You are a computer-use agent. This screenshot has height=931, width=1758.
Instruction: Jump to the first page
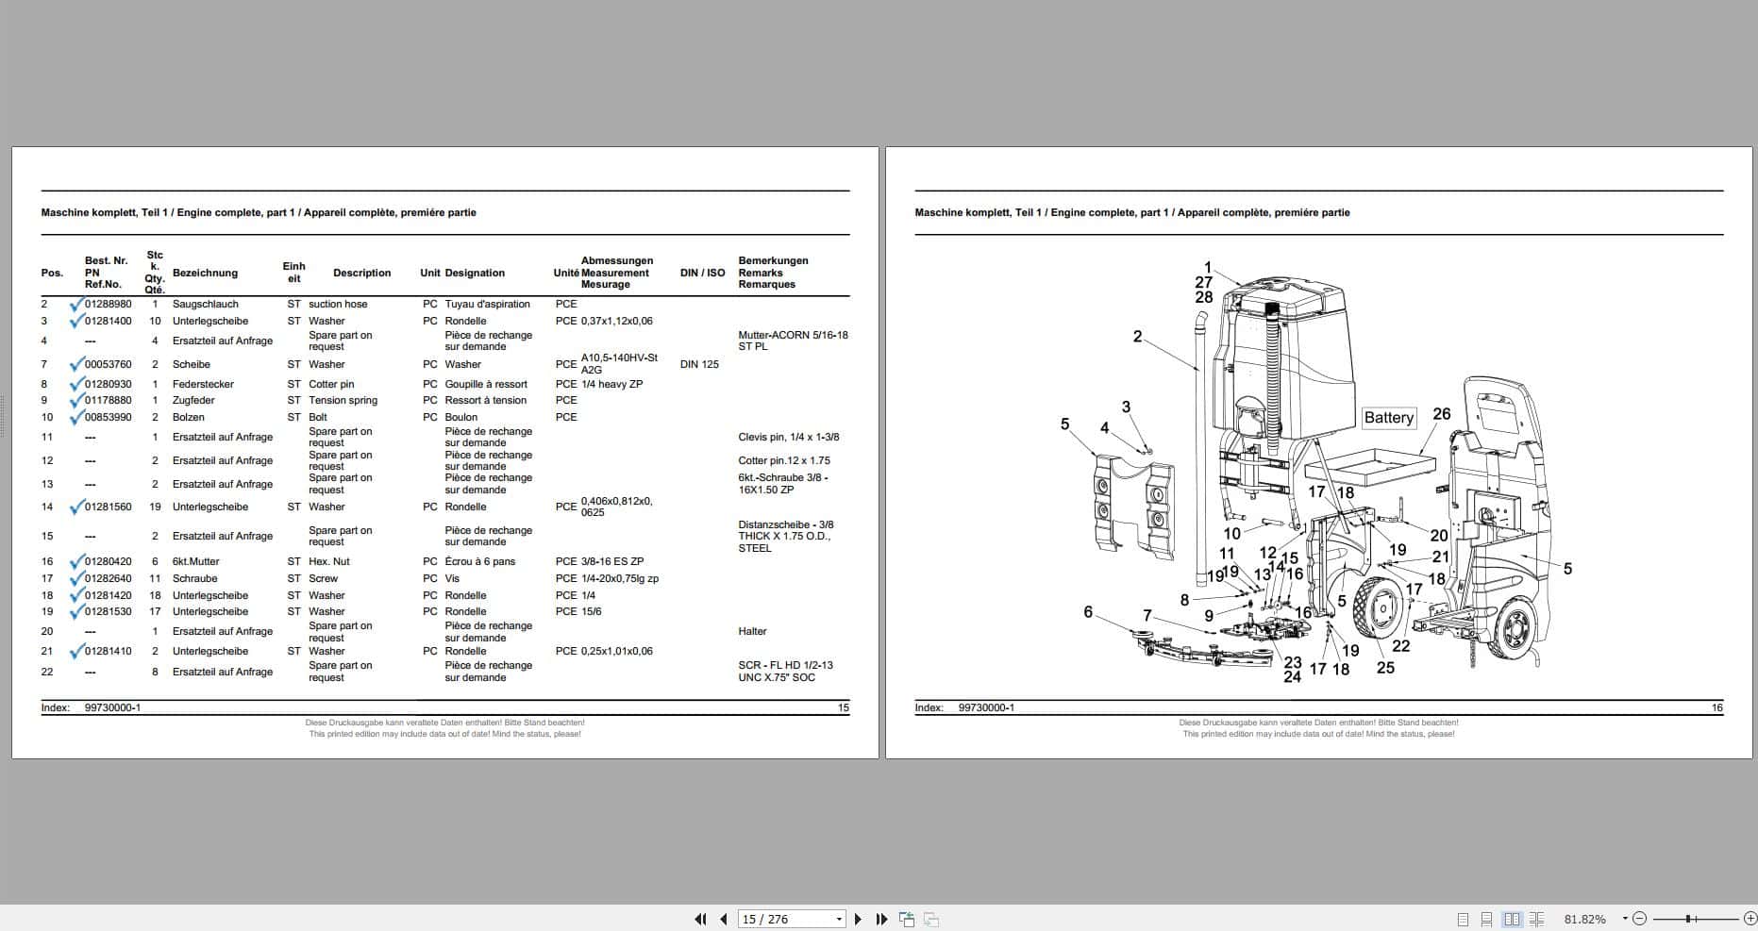(x=701, y=918)
